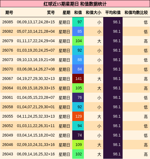The width and height of the screenshot is (150, 159).
Task: Click the title 红球近15期星期日 和值数据统计
Action: tap(75, 4)
